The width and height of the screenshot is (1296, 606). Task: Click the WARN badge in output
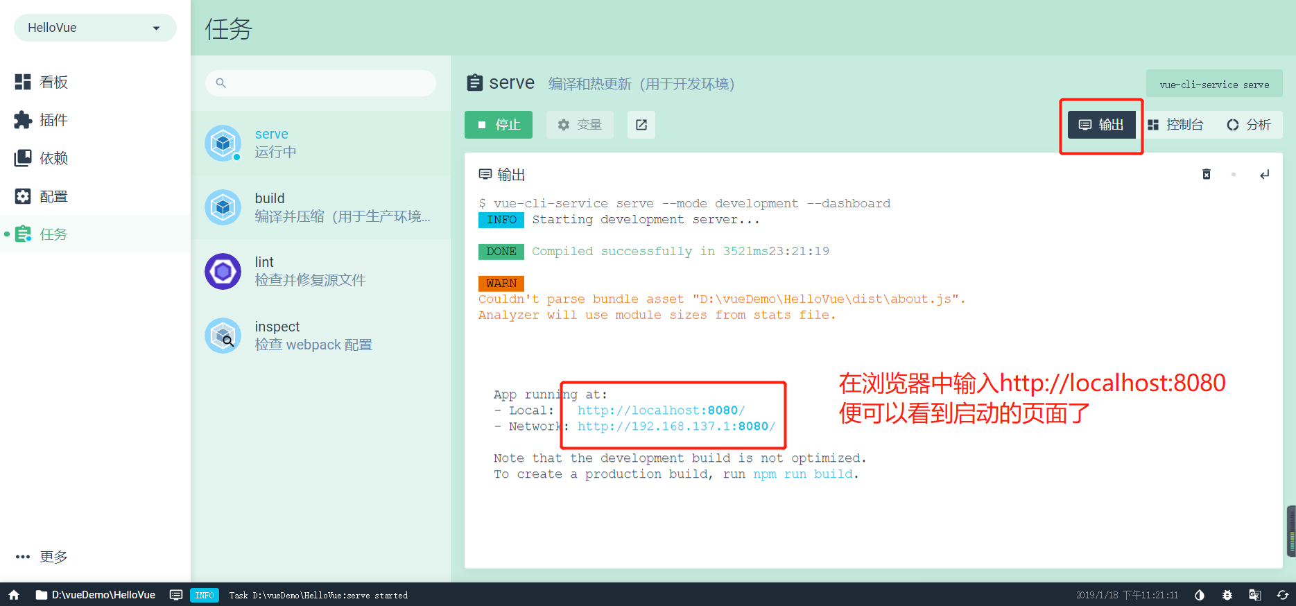pyautogui.click(x=501, y=284)
